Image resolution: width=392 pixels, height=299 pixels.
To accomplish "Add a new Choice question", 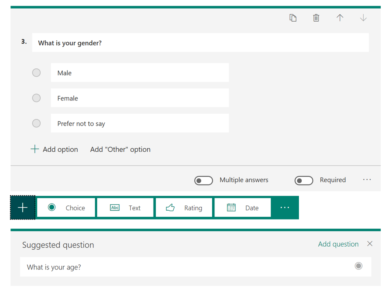I will pos(66,207).
